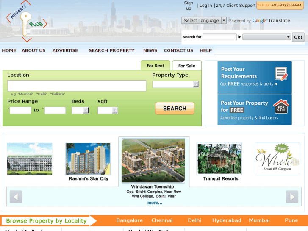The height and width of the screenshot is (231, 308).
Task: Click the Post Your Requirements banner
Action: click(255, 78)
